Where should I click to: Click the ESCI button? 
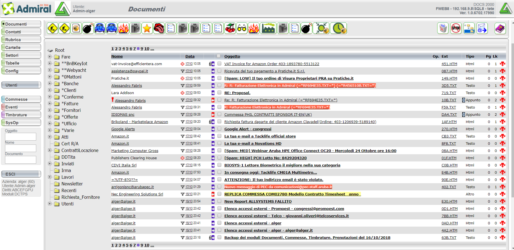click(x=21, y=174)
